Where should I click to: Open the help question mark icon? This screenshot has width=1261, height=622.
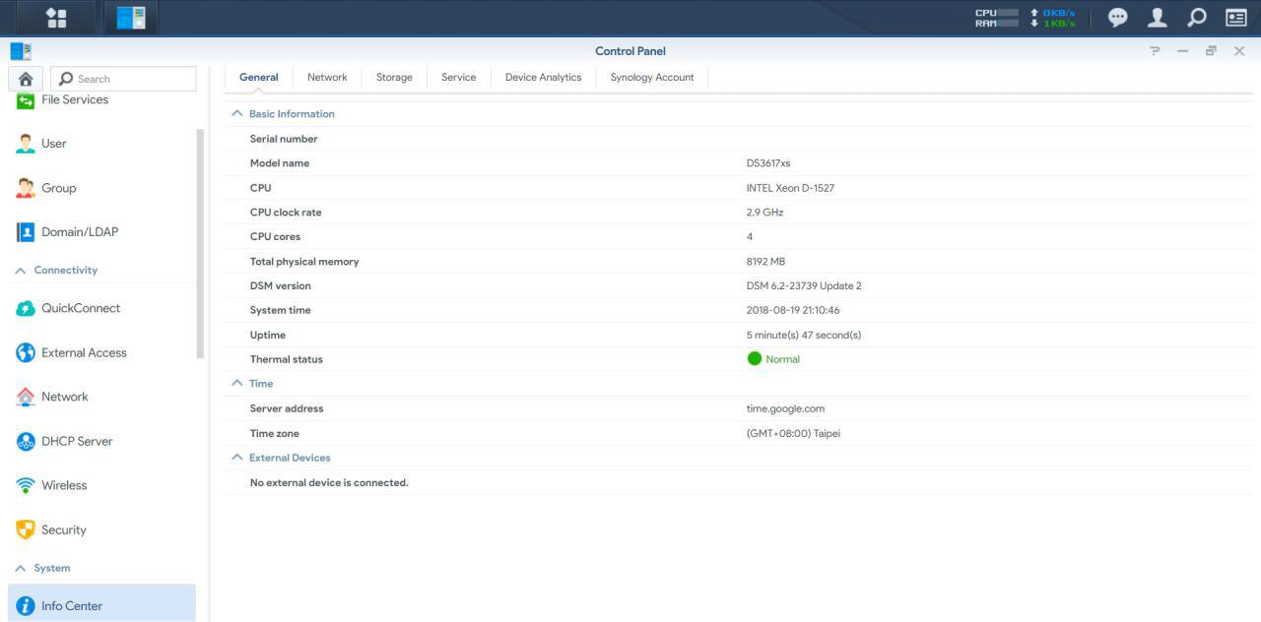1155,51
